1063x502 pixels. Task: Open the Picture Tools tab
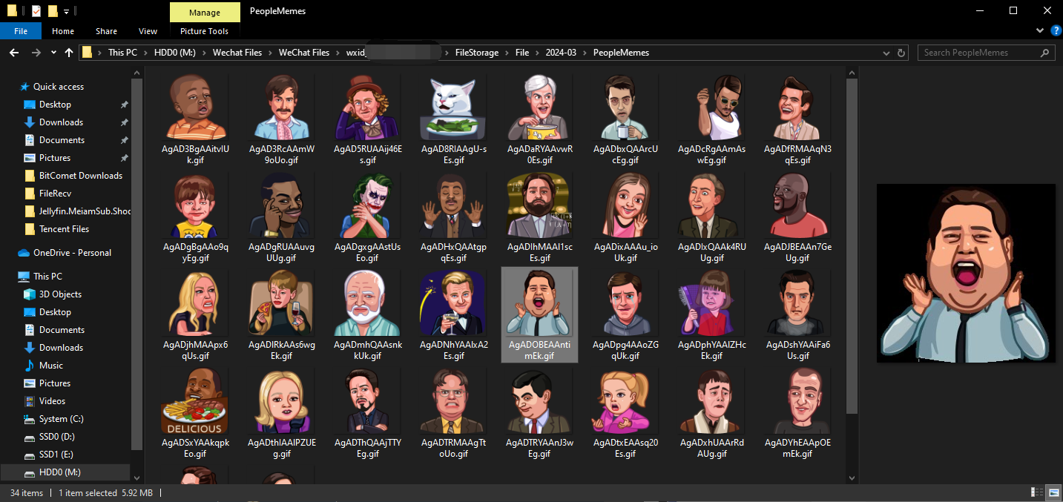205,31
